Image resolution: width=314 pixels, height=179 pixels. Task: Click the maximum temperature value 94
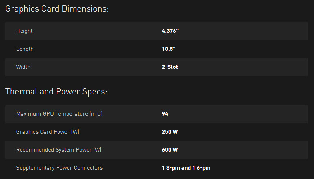tap(165, 114)
